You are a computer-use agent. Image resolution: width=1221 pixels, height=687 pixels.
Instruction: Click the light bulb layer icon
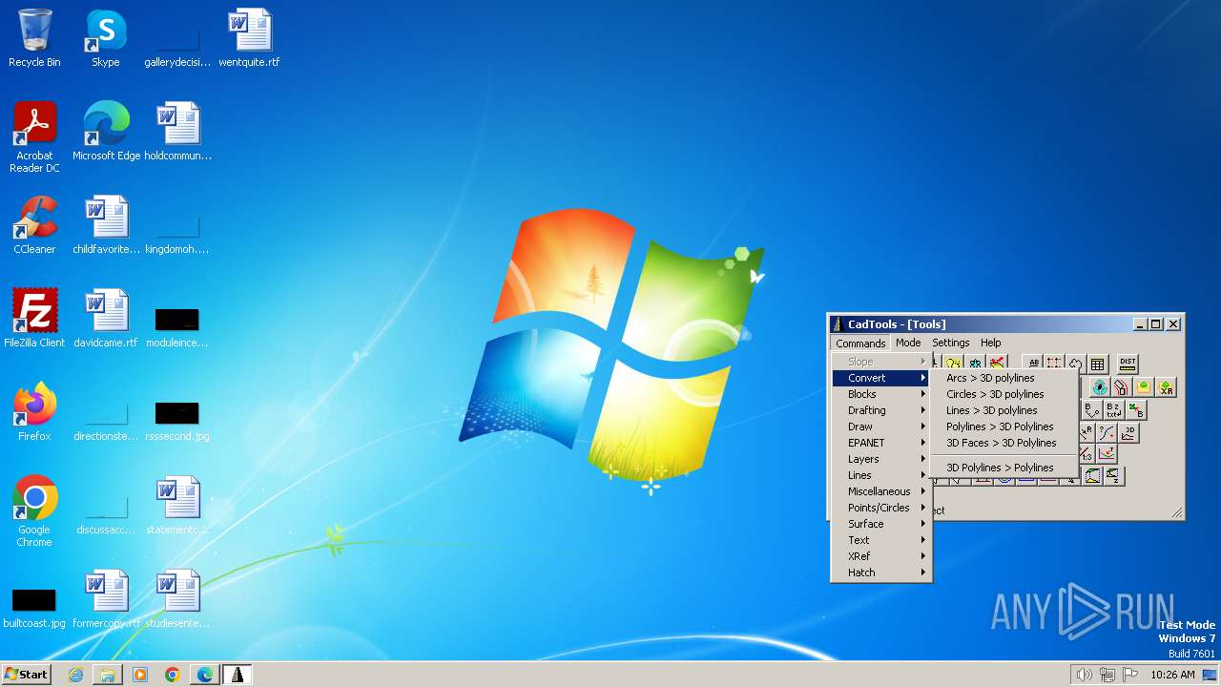(953, 364)
